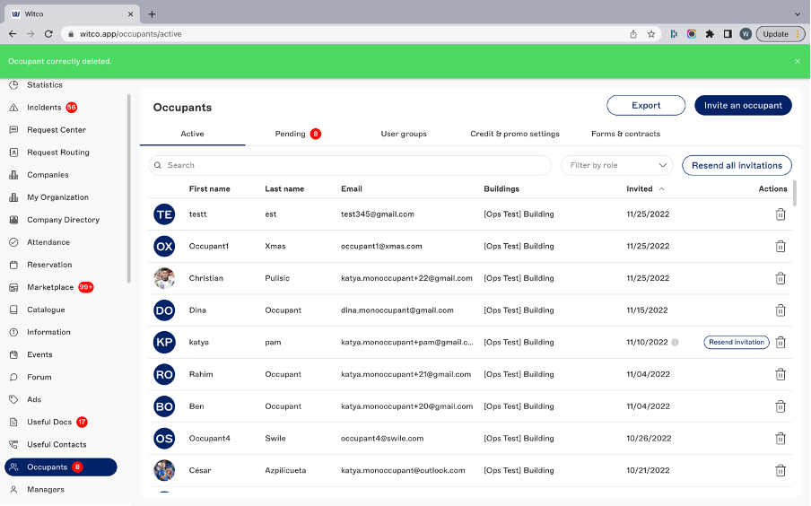The height and width of the screenshot is (506, 811).
Task: Click trash icon for Rahim Occupant
Action: click(x=780, y=375)
